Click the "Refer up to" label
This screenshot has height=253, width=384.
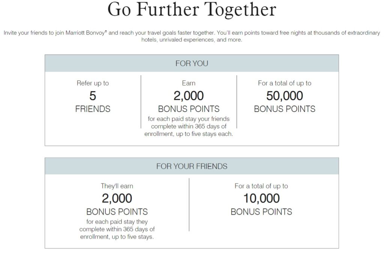(93, 83)
